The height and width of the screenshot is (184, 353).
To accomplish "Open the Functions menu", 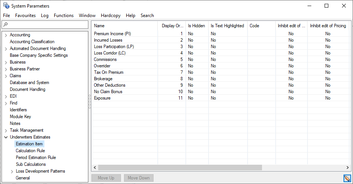I will (x=63, y=16).
